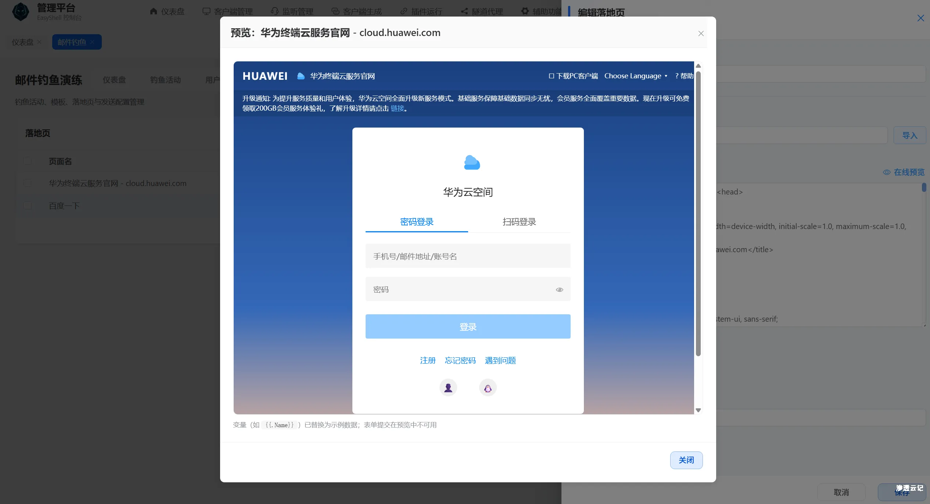The width and height of the screenshot is (930, 504).
Task: Open Choose Language dropdown
Action: [636, 76]
